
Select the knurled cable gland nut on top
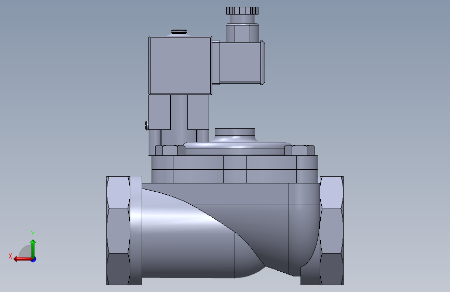242,10
